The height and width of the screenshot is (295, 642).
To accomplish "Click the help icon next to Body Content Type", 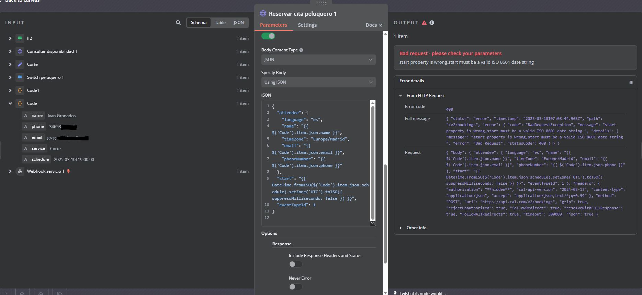I will 301,50.
